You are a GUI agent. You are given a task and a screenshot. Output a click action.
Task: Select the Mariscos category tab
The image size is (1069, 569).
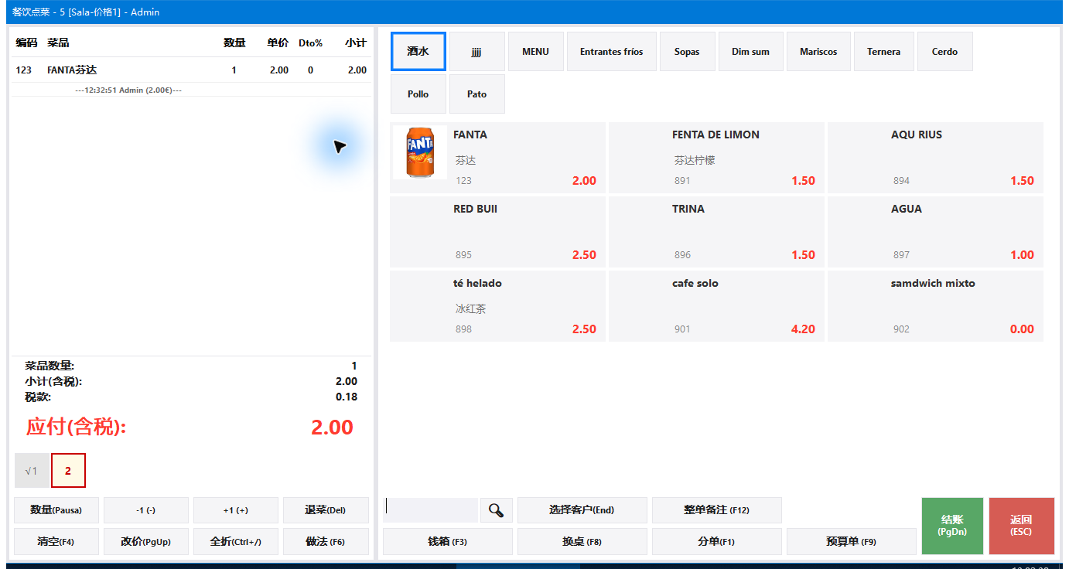818,52
